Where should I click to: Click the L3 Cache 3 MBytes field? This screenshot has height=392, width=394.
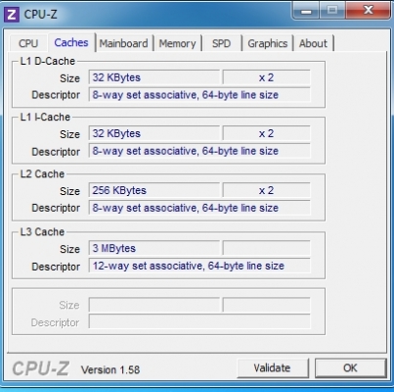(x=154, y=248)
